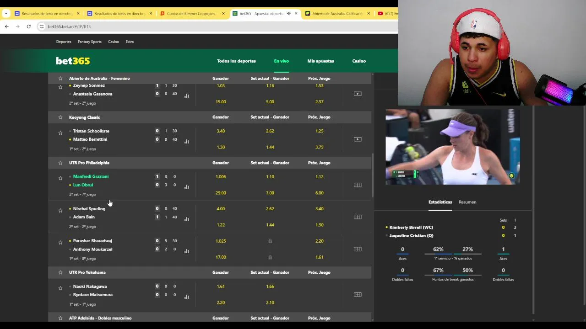Switch to the Abierto de Australia Calificación tab

pyautogui.click(x=338, y=14)
